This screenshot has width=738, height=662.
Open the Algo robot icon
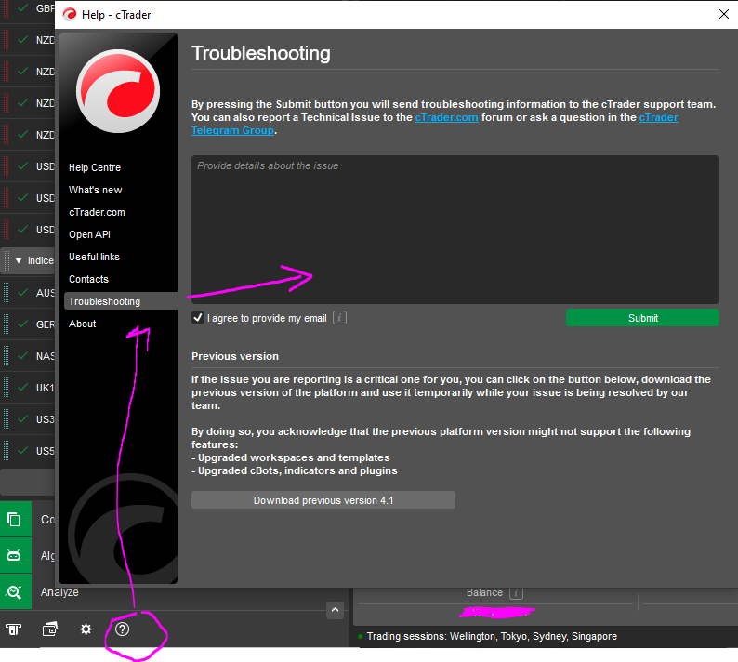(x=14, y=556)
